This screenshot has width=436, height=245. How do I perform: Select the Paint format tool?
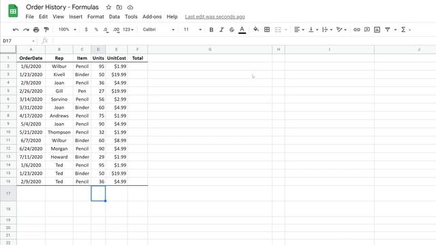coord(46,29)
